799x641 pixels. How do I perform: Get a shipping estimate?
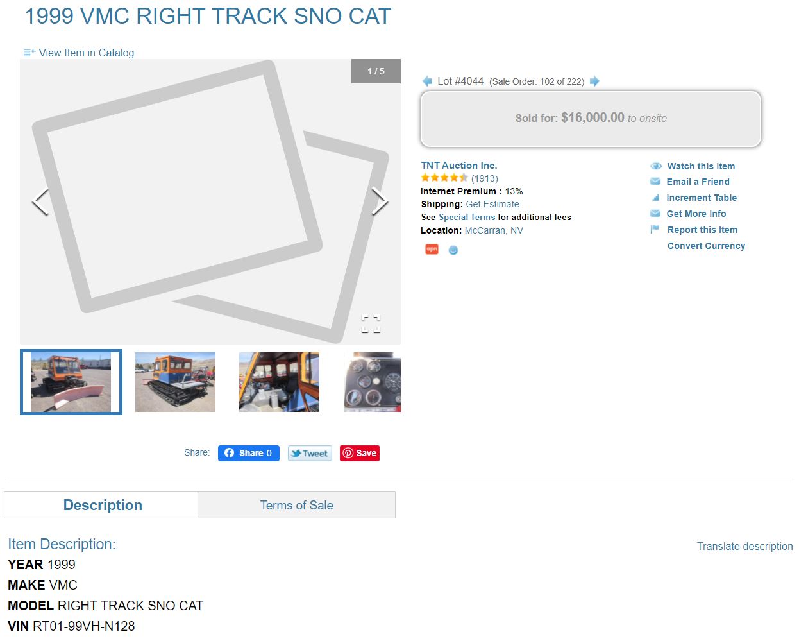(x=492, y=204)
